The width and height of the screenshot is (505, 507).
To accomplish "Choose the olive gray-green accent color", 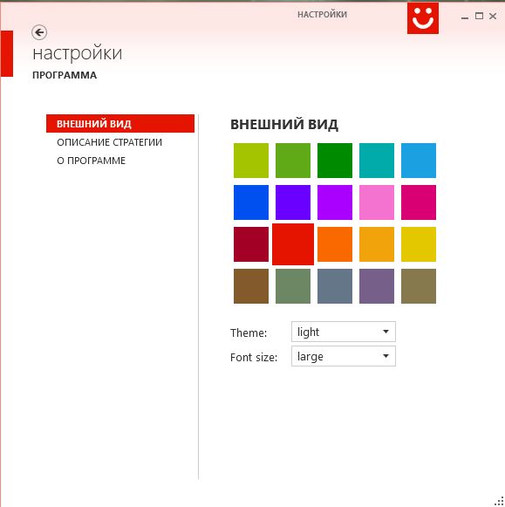I will tap(293, 286).
